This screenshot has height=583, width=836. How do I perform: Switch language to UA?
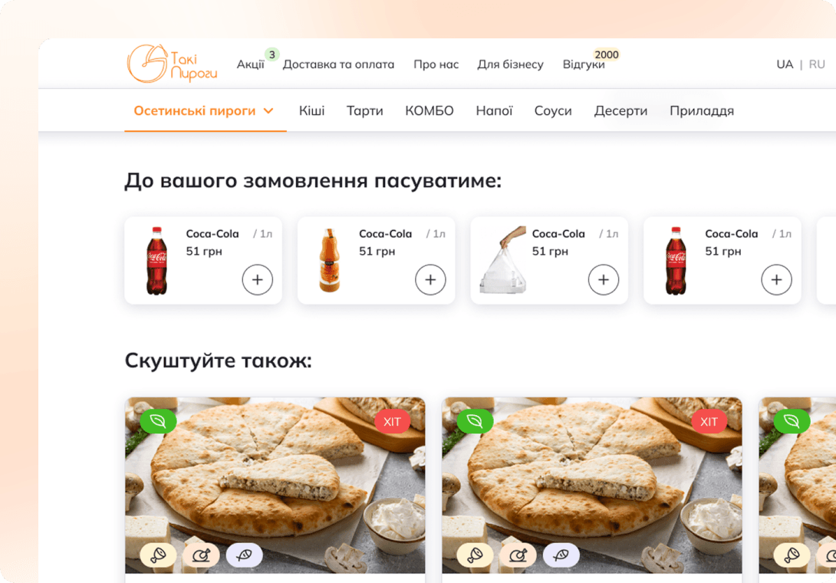pyautogui.click(x=785, y=64)
